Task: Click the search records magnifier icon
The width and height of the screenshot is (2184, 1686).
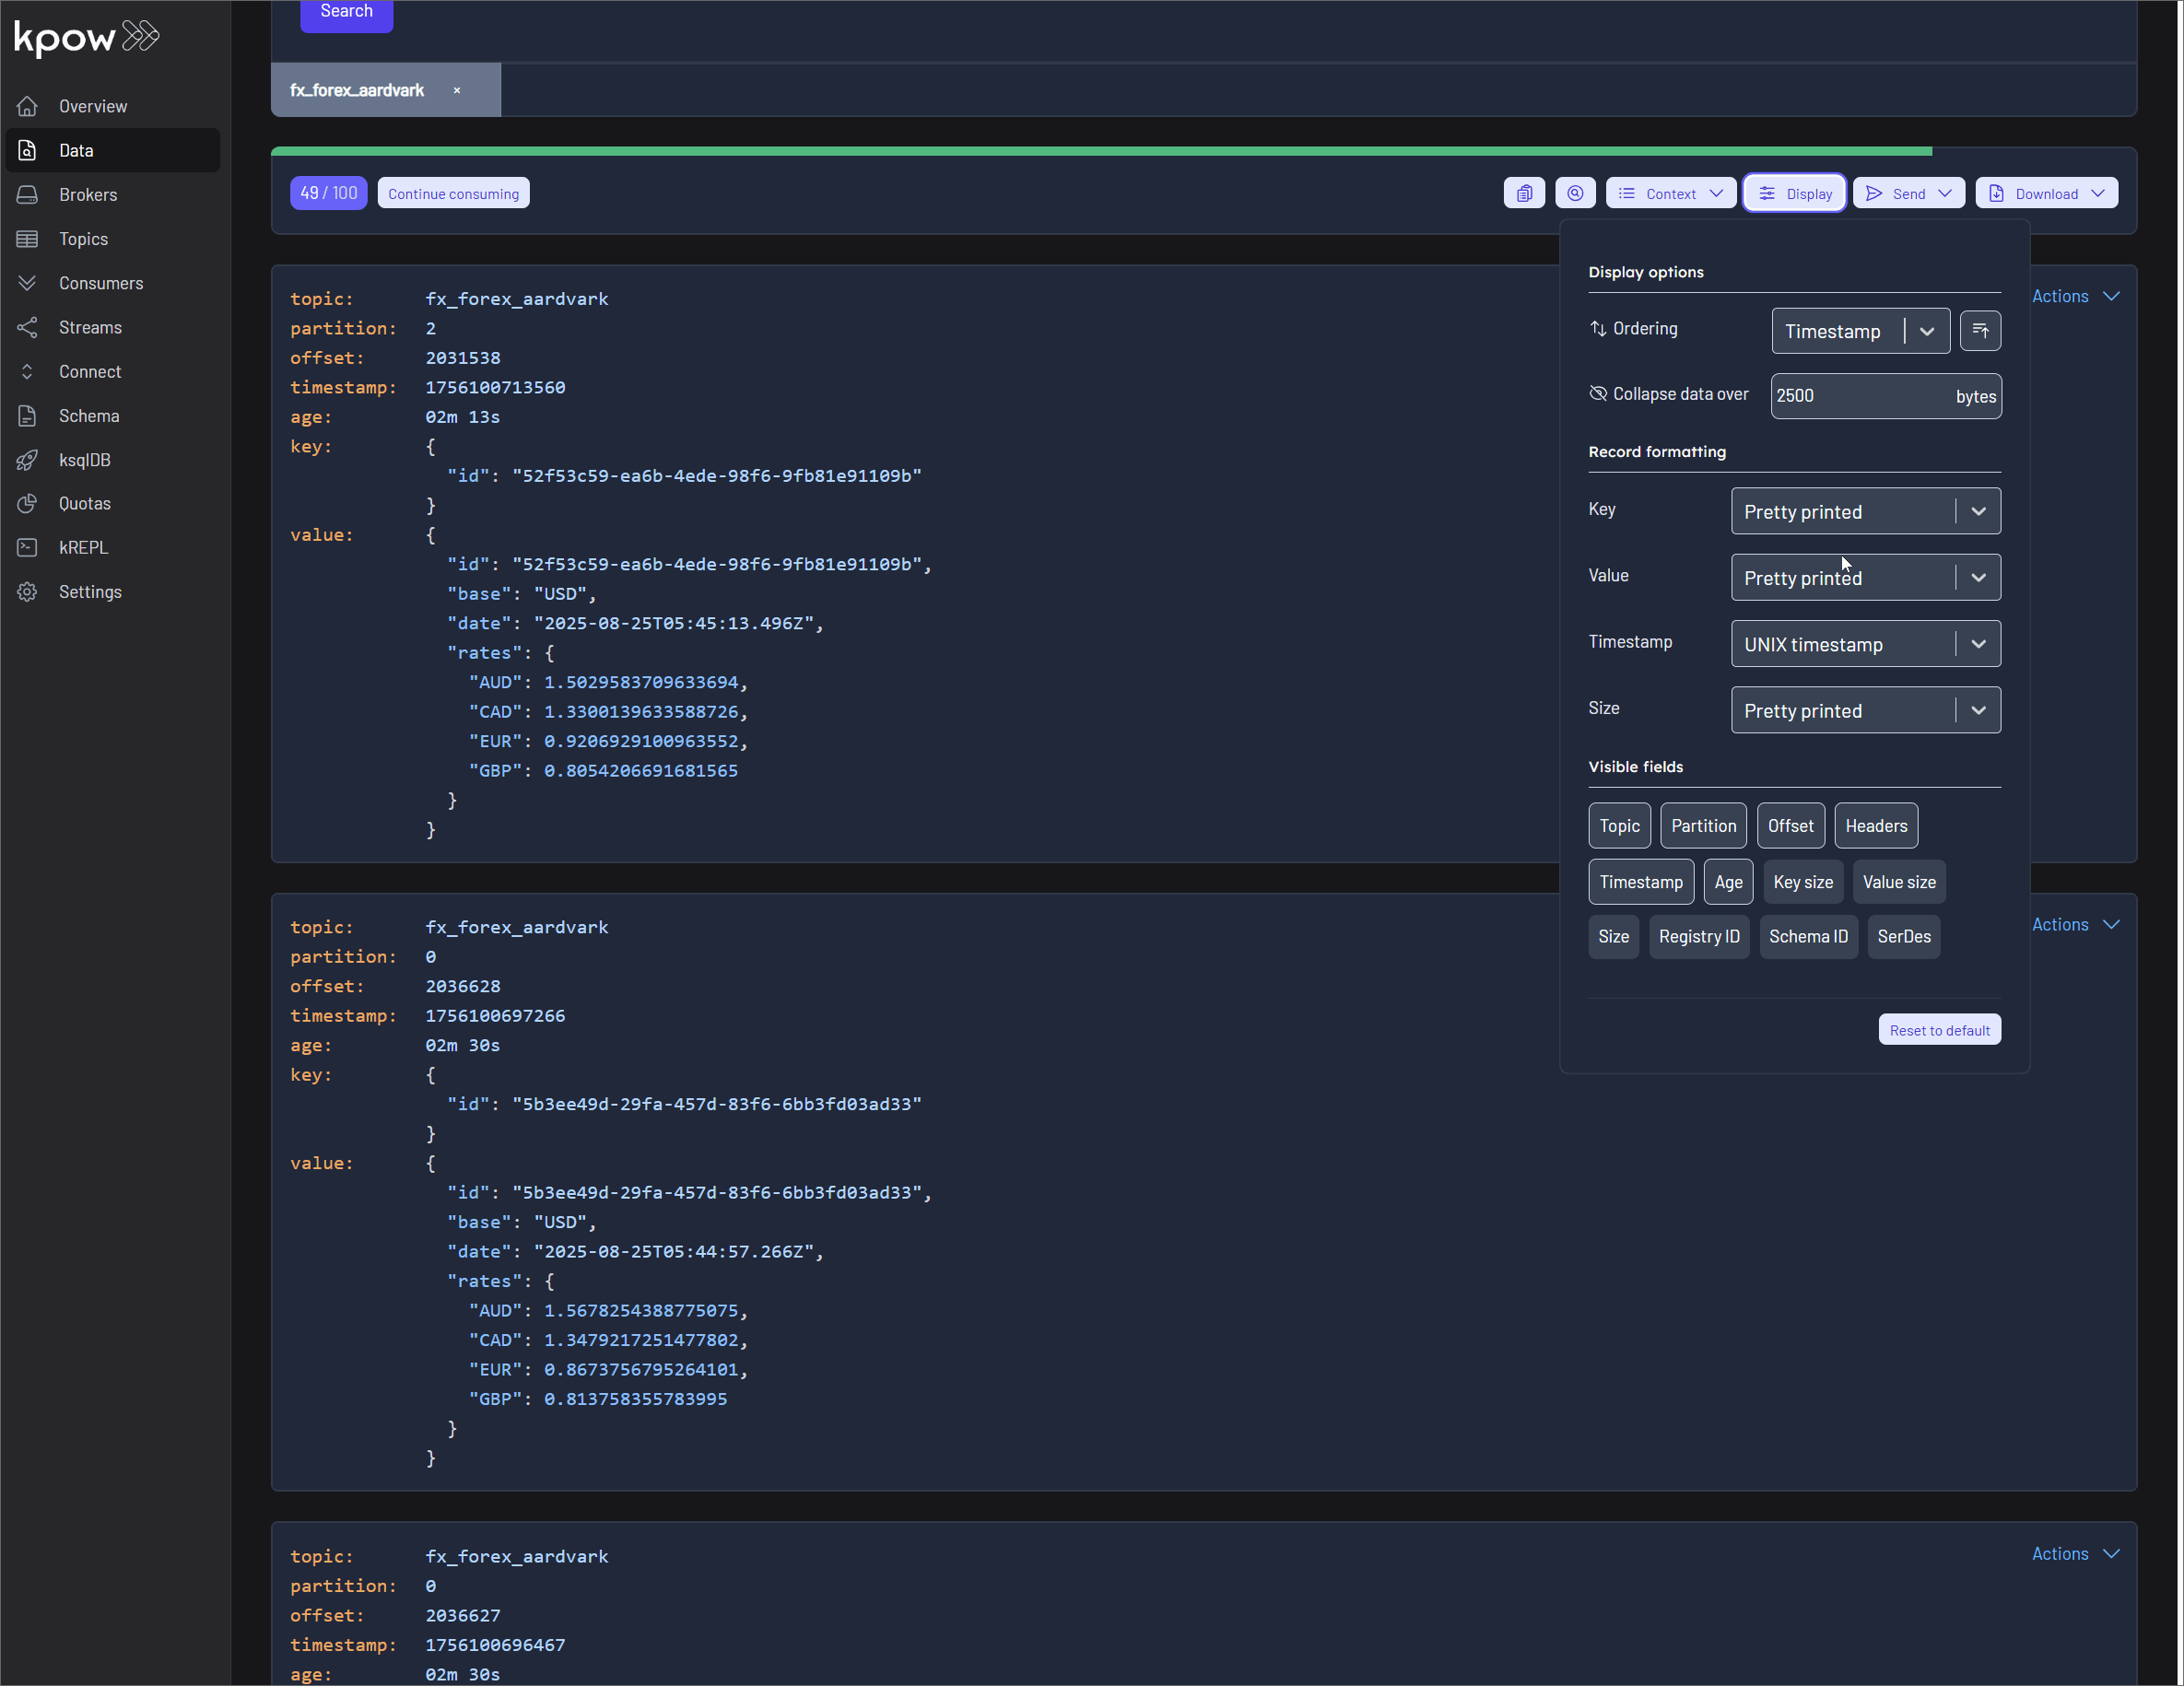Action: pos(1576,192)
